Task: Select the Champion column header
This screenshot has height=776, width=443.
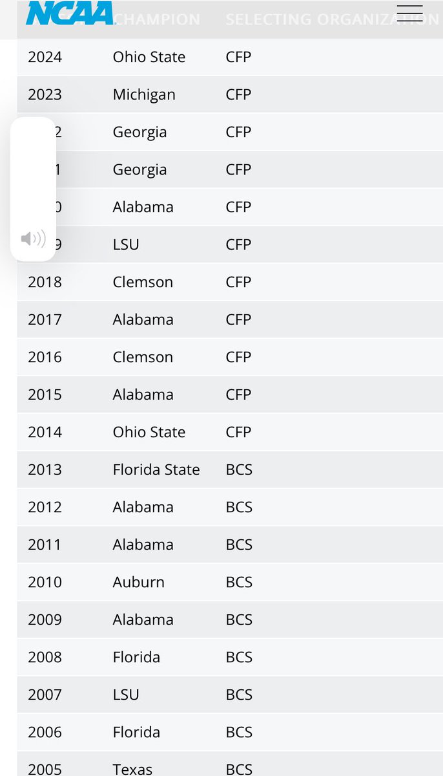Action: coord(157,20)
